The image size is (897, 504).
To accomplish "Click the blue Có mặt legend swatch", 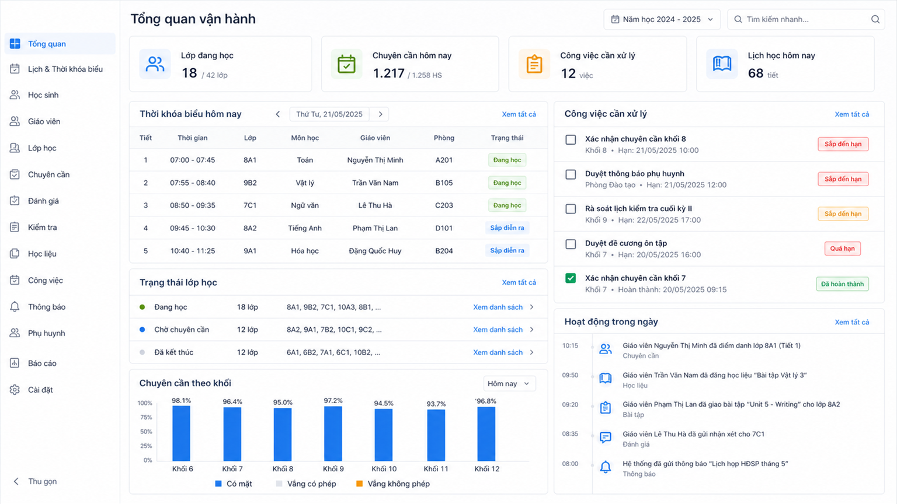I will (218, 484).
